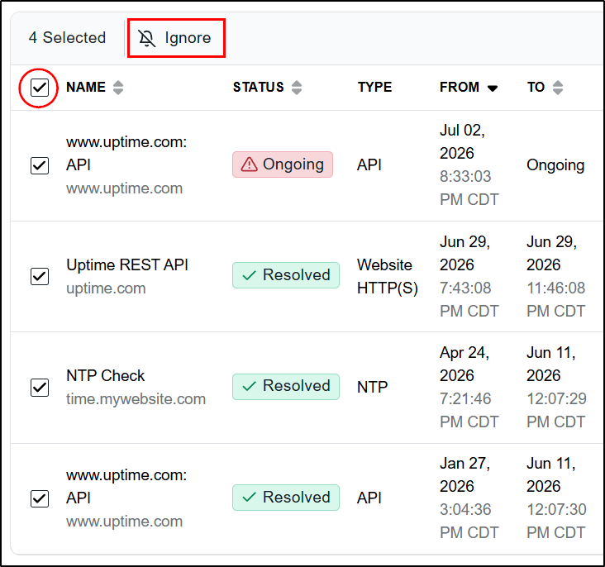
Task: Open Uptime REST API alert name
Action: [127, 265]
